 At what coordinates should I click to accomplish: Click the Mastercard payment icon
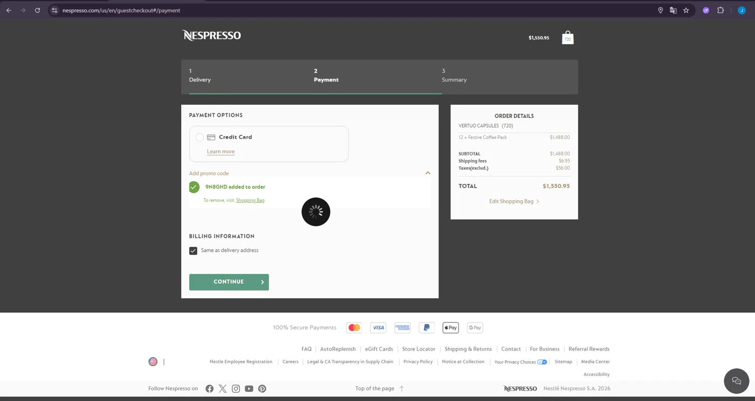click(354, 328)
